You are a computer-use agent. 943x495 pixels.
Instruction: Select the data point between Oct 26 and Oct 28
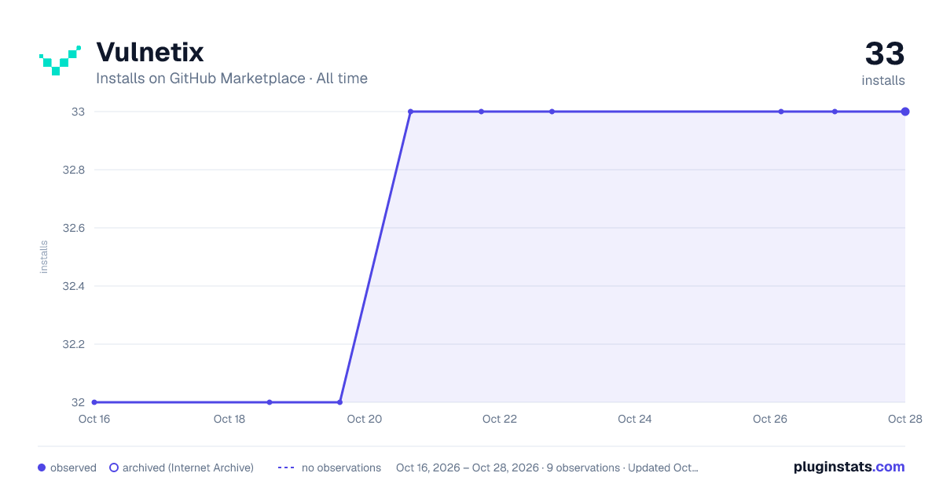coord(835,112)
